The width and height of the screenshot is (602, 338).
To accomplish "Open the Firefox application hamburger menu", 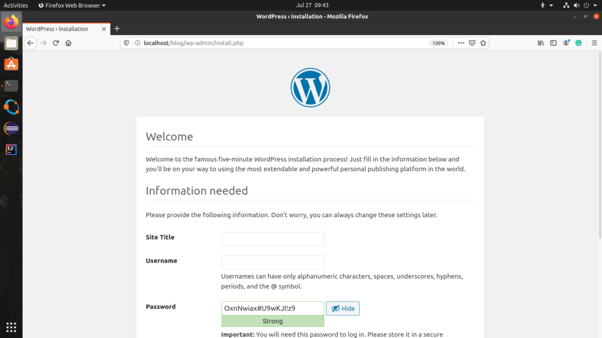I will (x=594, y=43).
